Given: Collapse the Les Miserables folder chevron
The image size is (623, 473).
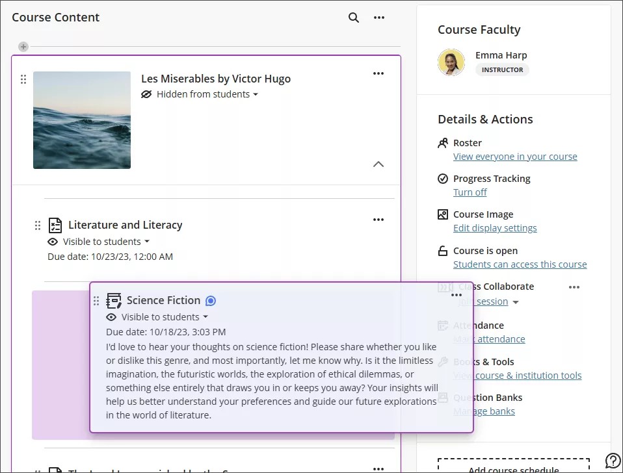Looking at the screenshot, I should [x=378, y=164].
